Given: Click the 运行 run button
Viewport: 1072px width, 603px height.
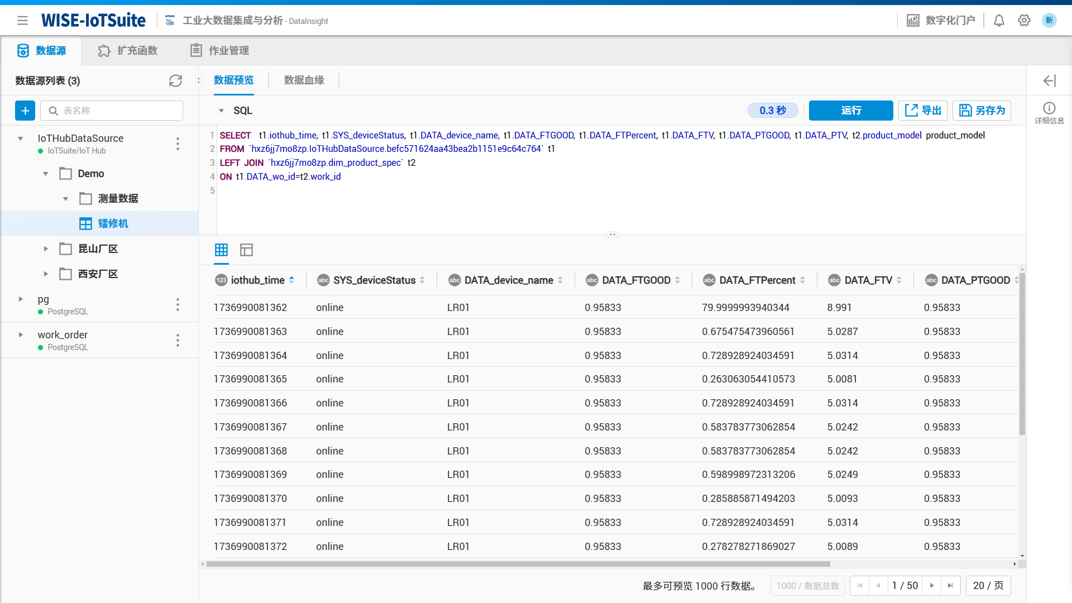Looking at the screenshot, I should point(850,111).
